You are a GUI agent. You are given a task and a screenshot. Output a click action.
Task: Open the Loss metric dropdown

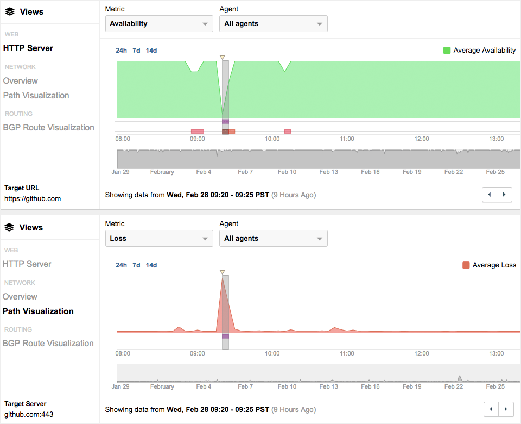point(159,238)
